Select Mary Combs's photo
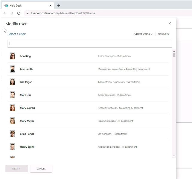The width and height of the screenshot is (192, 179). tap(13, 108)
